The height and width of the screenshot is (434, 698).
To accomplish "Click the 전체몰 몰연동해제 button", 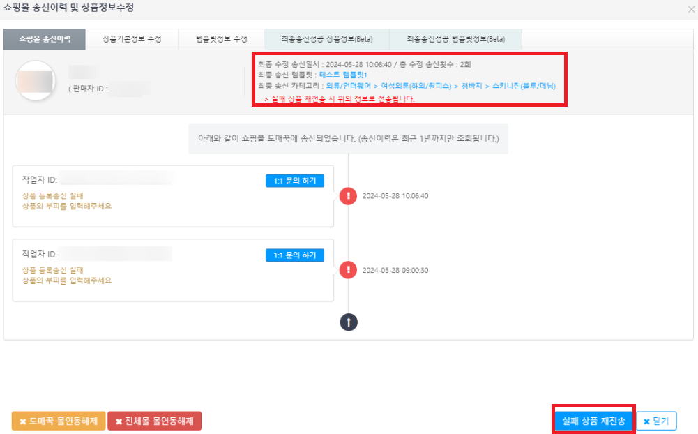I will [x=155, y=421].
